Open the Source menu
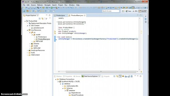Viewport: 170px width, 96px height. pyautogui.click(x=33, y=5)
